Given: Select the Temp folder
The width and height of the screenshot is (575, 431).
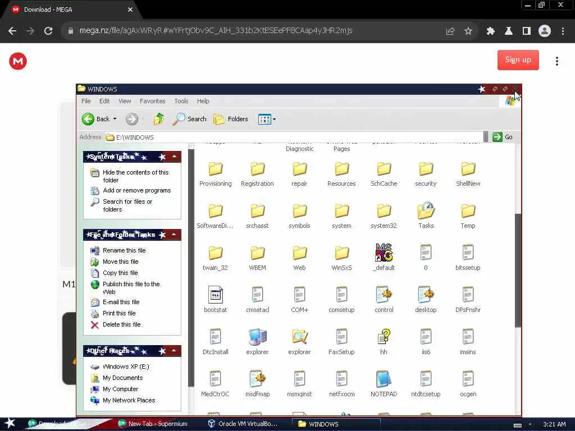Looking at the screenshot, I should pyautogui.click(x=468, y=216).
